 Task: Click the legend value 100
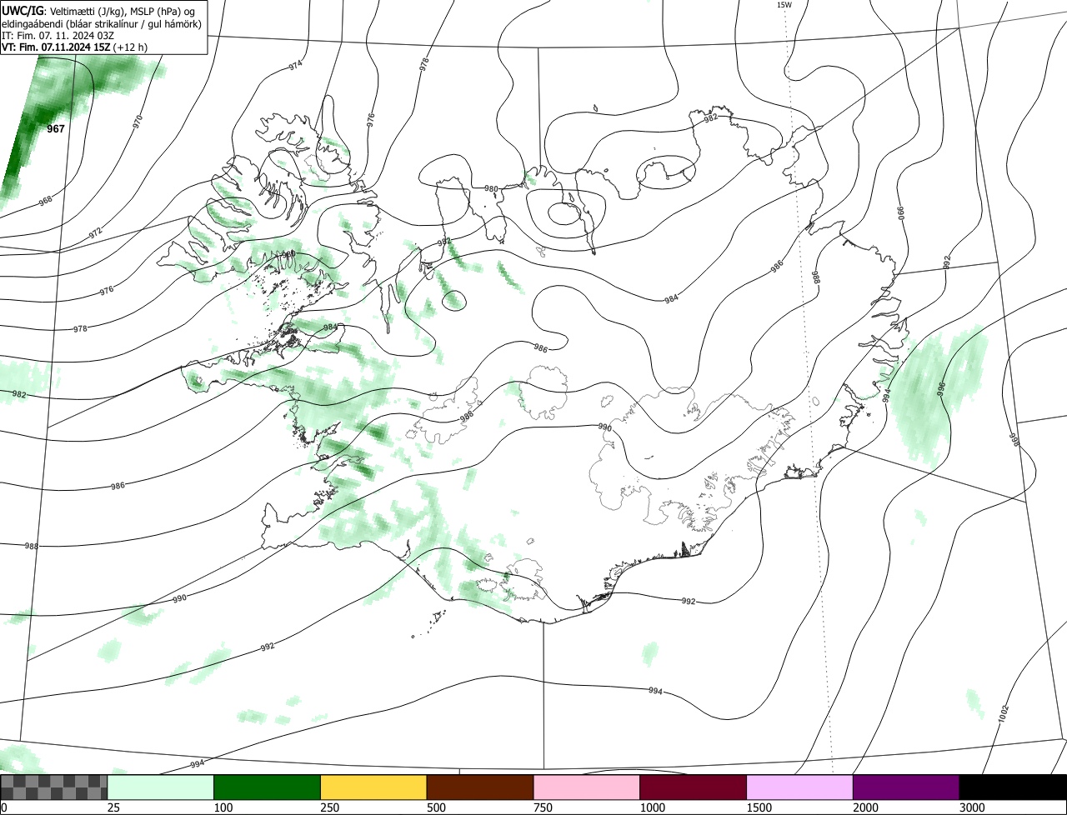[x=223, y=807]
